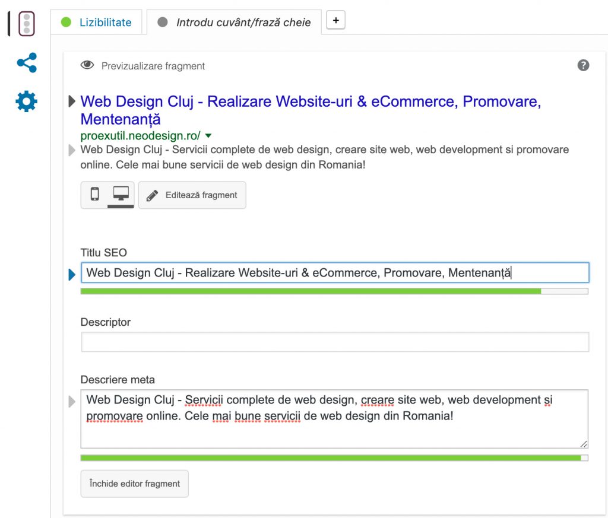Click the grey keyword status dot
The width and height of the screenshot is (608, 518).
pos(163,23)
